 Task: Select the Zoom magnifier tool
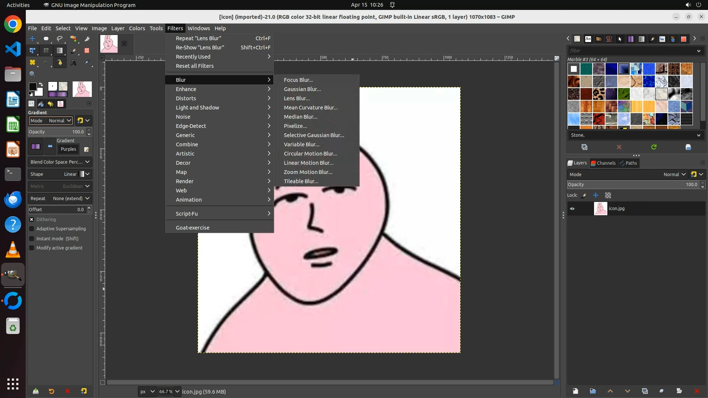(x=32, y=74)
